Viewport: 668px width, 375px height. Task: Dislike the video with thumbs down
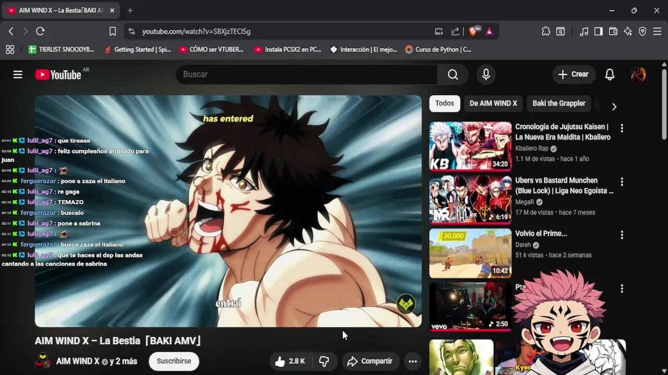[x=324, y=361]
